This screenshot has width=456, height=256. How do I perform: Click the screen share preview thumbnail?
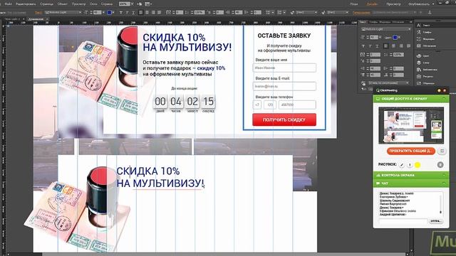411,125
